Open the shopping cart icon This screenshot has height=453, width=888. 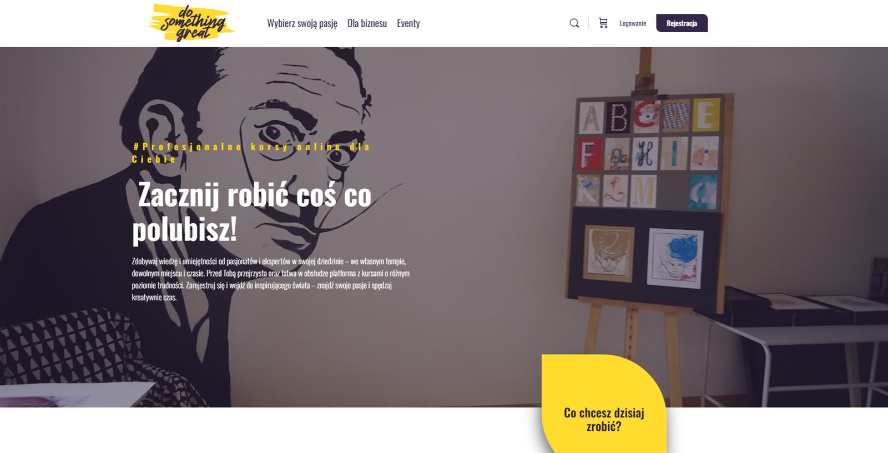[x=603, y=23]
